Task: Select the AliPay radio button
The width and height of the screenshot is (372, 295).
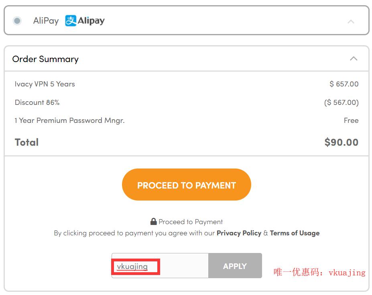Action: click(x=17, y=21)
